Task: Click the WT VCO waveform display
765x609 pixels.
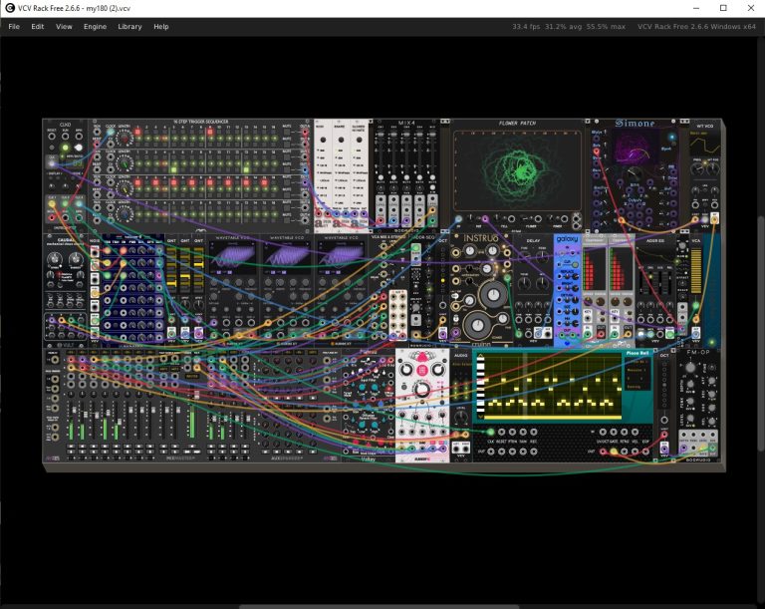Action: pyautogui.click(x=705, y=144)
